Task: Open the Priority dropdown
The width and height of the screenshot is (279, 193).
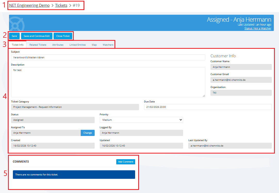Action: [x=141, y=120]
